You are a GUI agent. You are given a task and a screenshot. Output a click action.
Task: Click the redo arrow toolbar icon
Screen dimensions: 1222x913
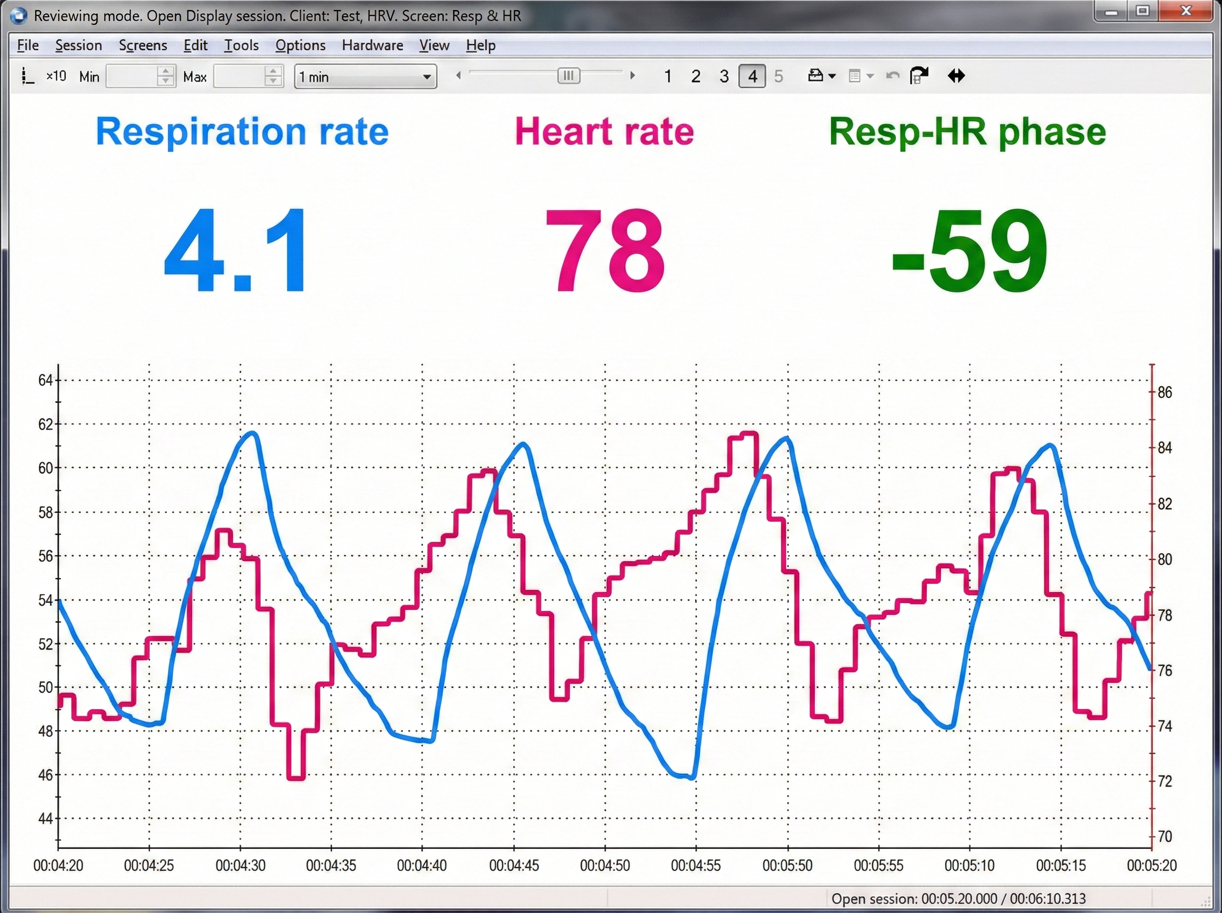tap(919, 76)
